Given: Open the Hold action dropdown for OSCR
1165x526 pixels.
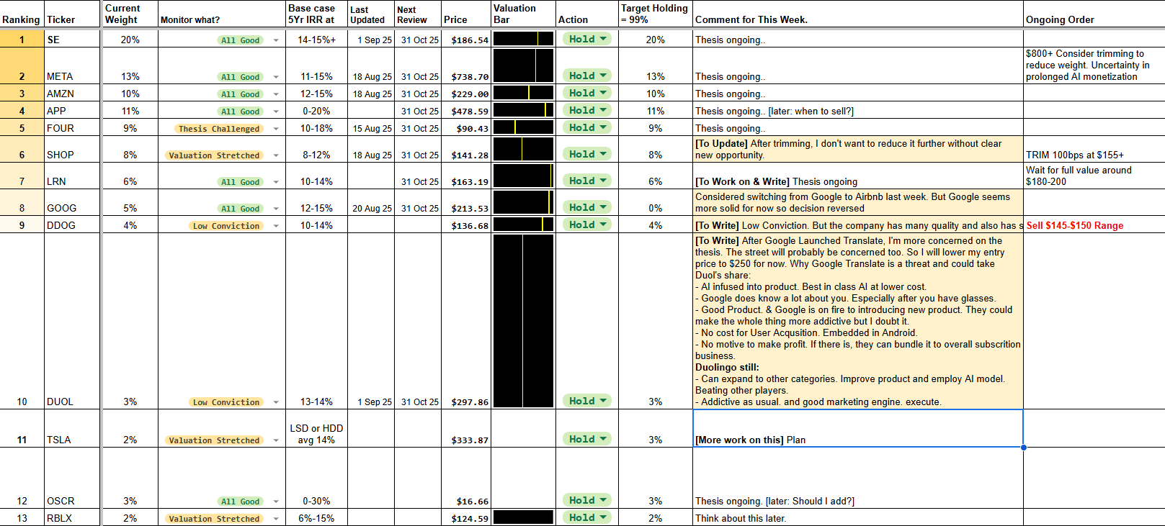Looking at the screenshot, I should click(x=587, y=500).
